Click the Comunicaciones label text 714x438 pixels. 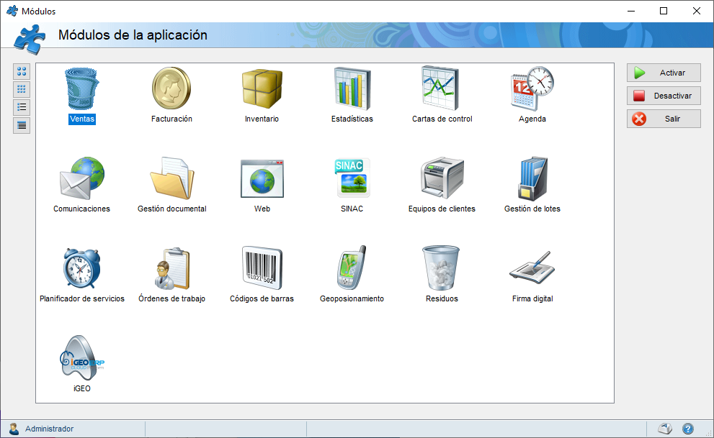(x=82, y=209)
